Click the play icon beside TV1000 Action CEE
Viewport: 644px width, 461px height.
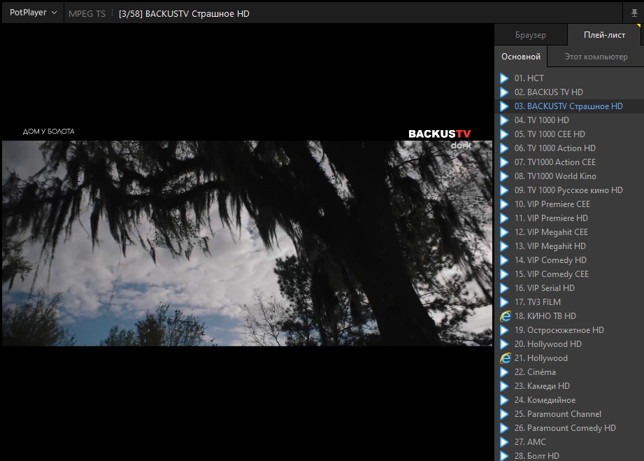pyautogui.click(x=504, y=162)
